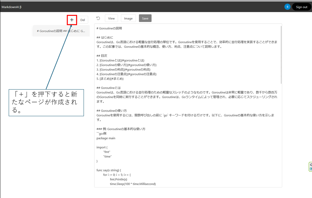Click the undo arrow icon
This screenshot has height=198, width=312.
point(98,18)
